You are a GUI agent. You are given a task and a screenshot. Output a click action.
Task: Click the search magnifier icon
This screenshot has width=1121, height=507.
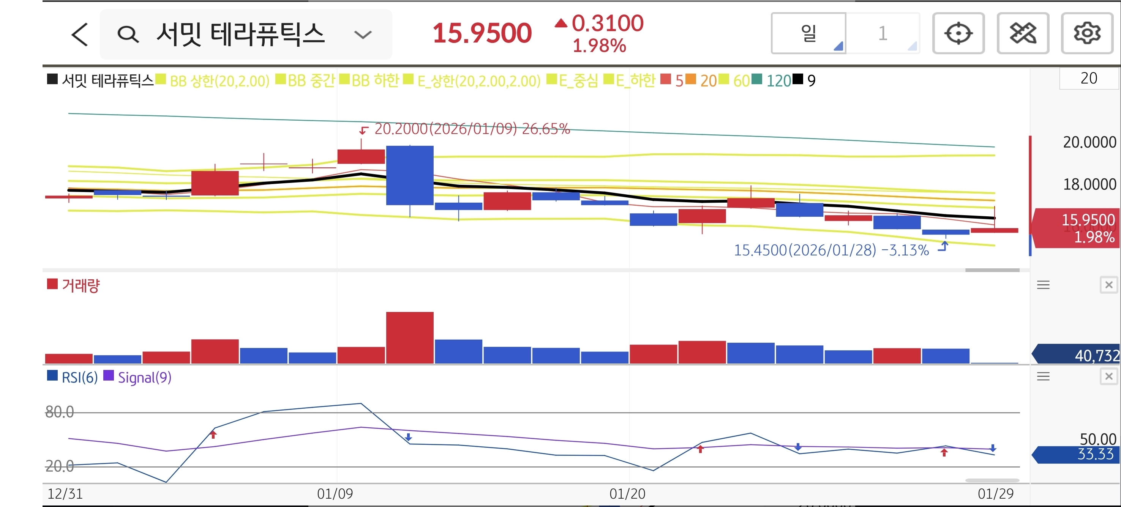pyautogui.click(x=128, y=35)
